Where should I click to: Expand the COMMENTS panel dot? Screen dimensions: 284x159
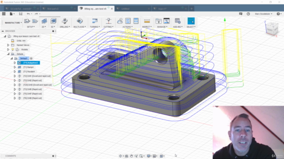tap(53, 156)
